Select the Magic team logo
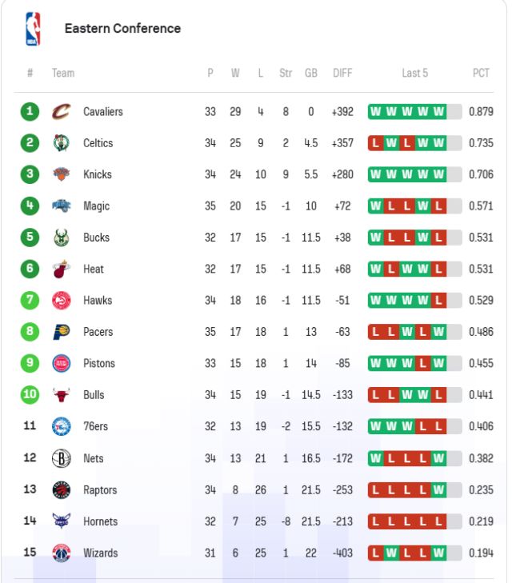 click(62, 206)
